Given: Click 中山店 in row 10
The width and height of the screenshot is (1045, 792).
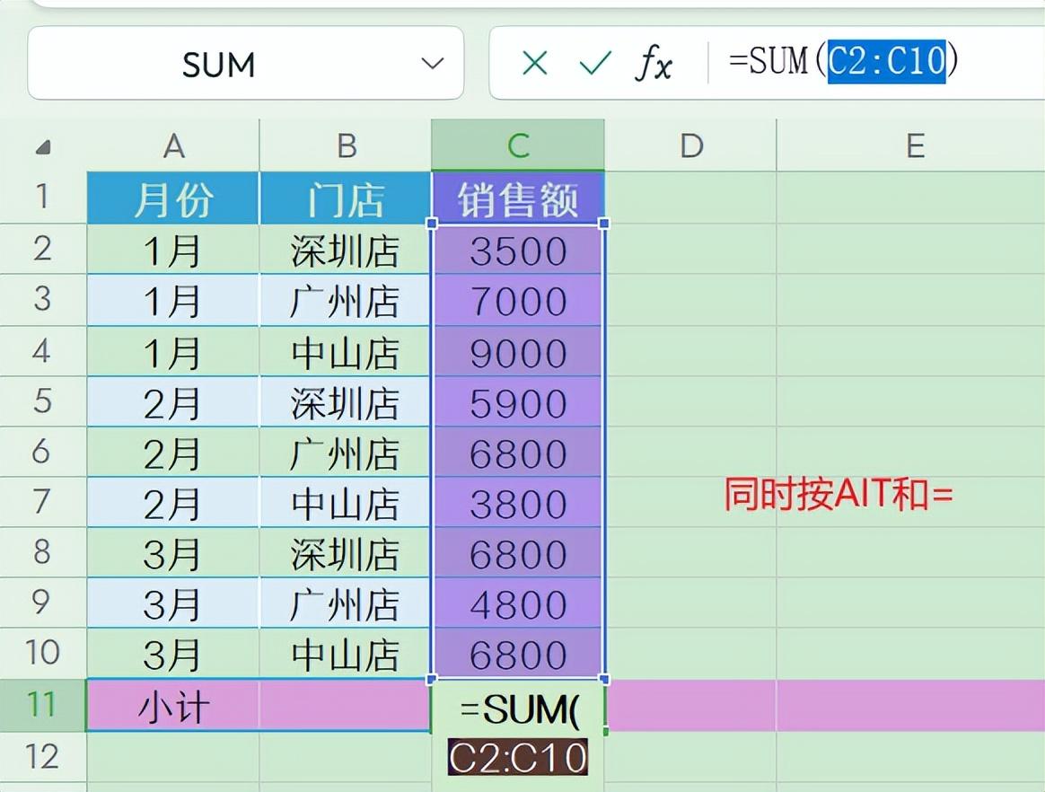Looking at the screenshot, I should 346,654.
